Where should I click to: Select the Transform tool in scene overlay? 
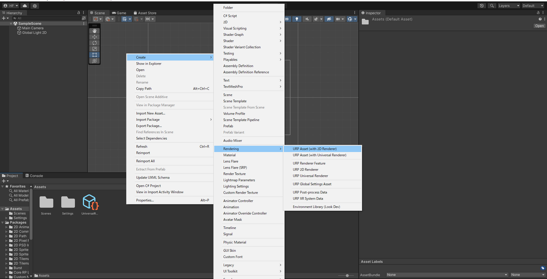coord(94,60)
